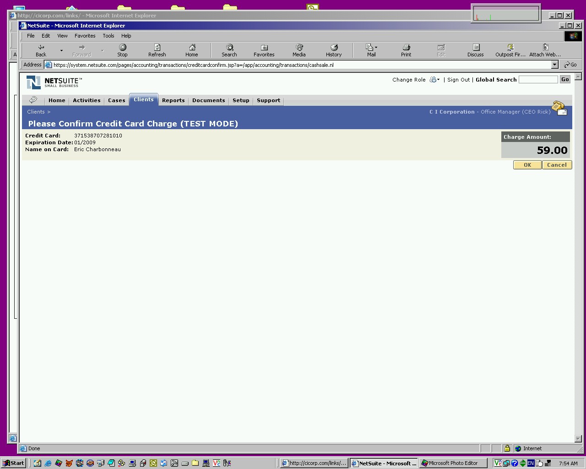Viewport: 586px width, 469px height.
Task: Switch to the Reports tab
Action: click(x=173, y=100)
